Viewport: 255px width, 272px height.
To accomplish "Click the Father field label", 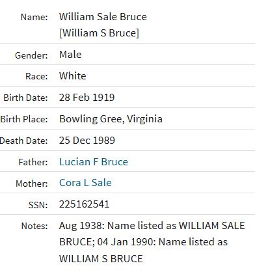I will coord(33,162).
